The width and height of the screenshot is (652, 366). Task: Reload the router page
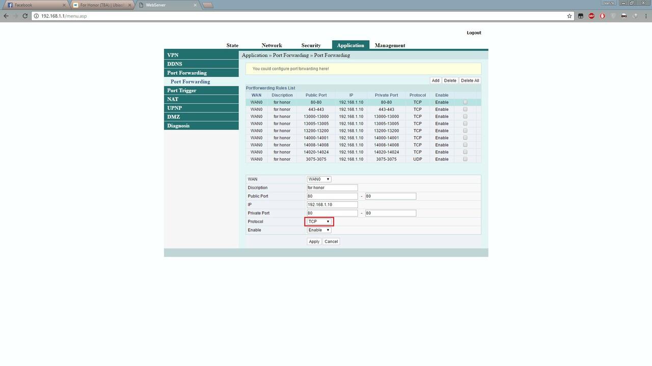click(x=25, y=16)
